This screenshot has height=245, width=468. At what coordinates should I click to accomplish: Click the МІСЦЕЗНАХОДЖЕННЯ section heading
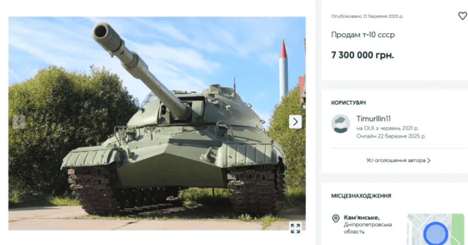(361, 196)
